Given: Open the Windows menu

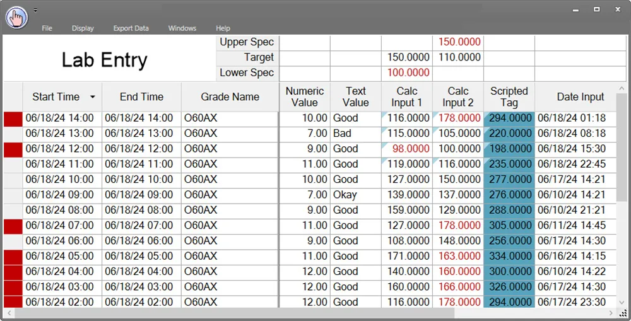Looking at the screenshot, I should [x=182, y=28].
